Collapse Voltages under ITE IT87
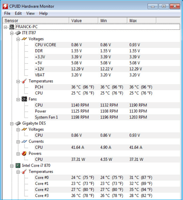 (x=18, y=39)
